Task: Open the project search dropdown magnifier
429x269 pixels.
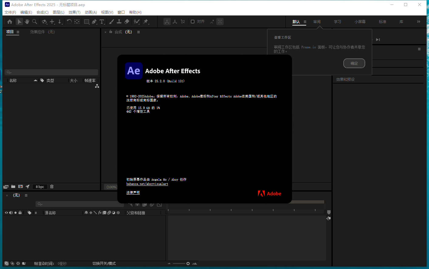Action: point(9,72)
